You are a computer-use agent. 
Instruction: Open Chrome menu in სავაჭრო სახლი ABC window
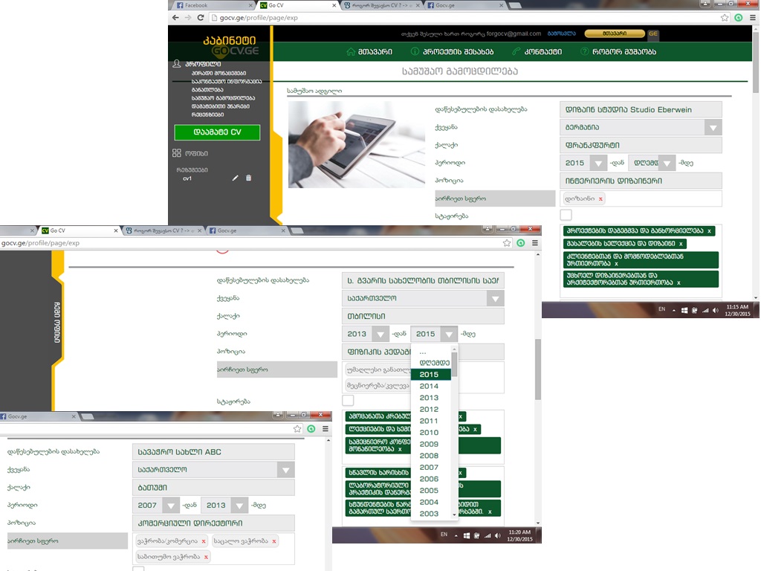point(326,429)
